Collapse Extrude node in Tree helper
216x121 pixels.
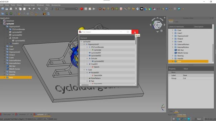[87, 58]
